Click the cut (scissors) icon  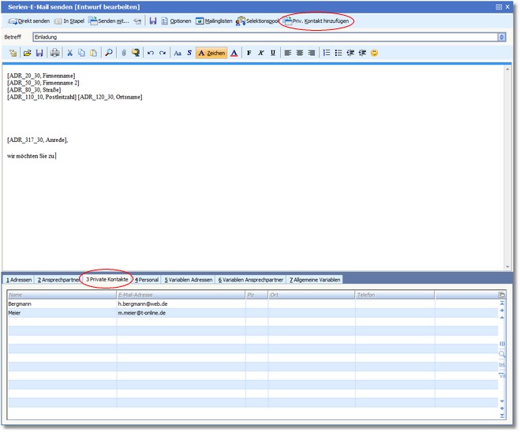click(x=69, y=53)
